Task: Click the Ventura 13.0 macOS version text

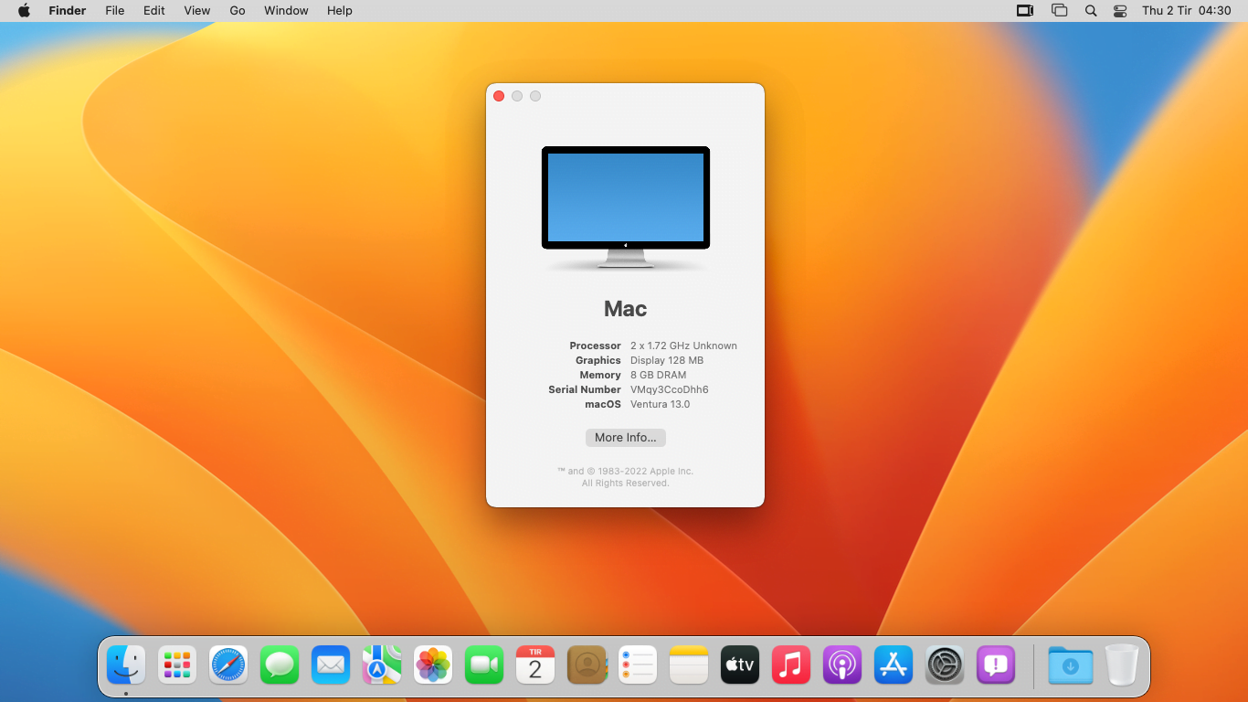Action: pyautogui.click(x=660, y=404)
